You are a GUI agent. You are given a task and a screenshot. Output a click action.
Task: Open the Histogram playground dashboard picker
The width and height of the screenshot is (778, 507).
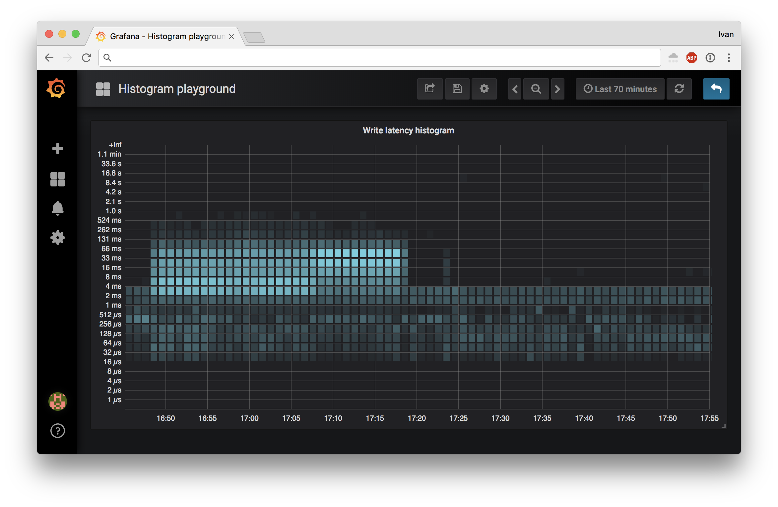click(x=176, y=89)
